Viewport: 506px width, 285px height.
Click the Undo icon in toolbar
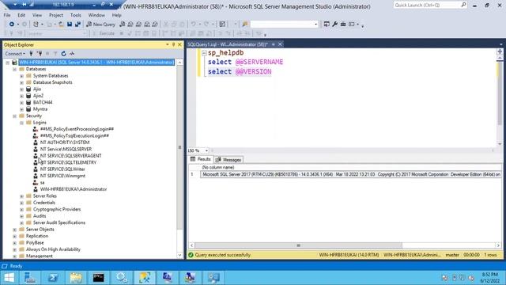(x=193, y=25)
